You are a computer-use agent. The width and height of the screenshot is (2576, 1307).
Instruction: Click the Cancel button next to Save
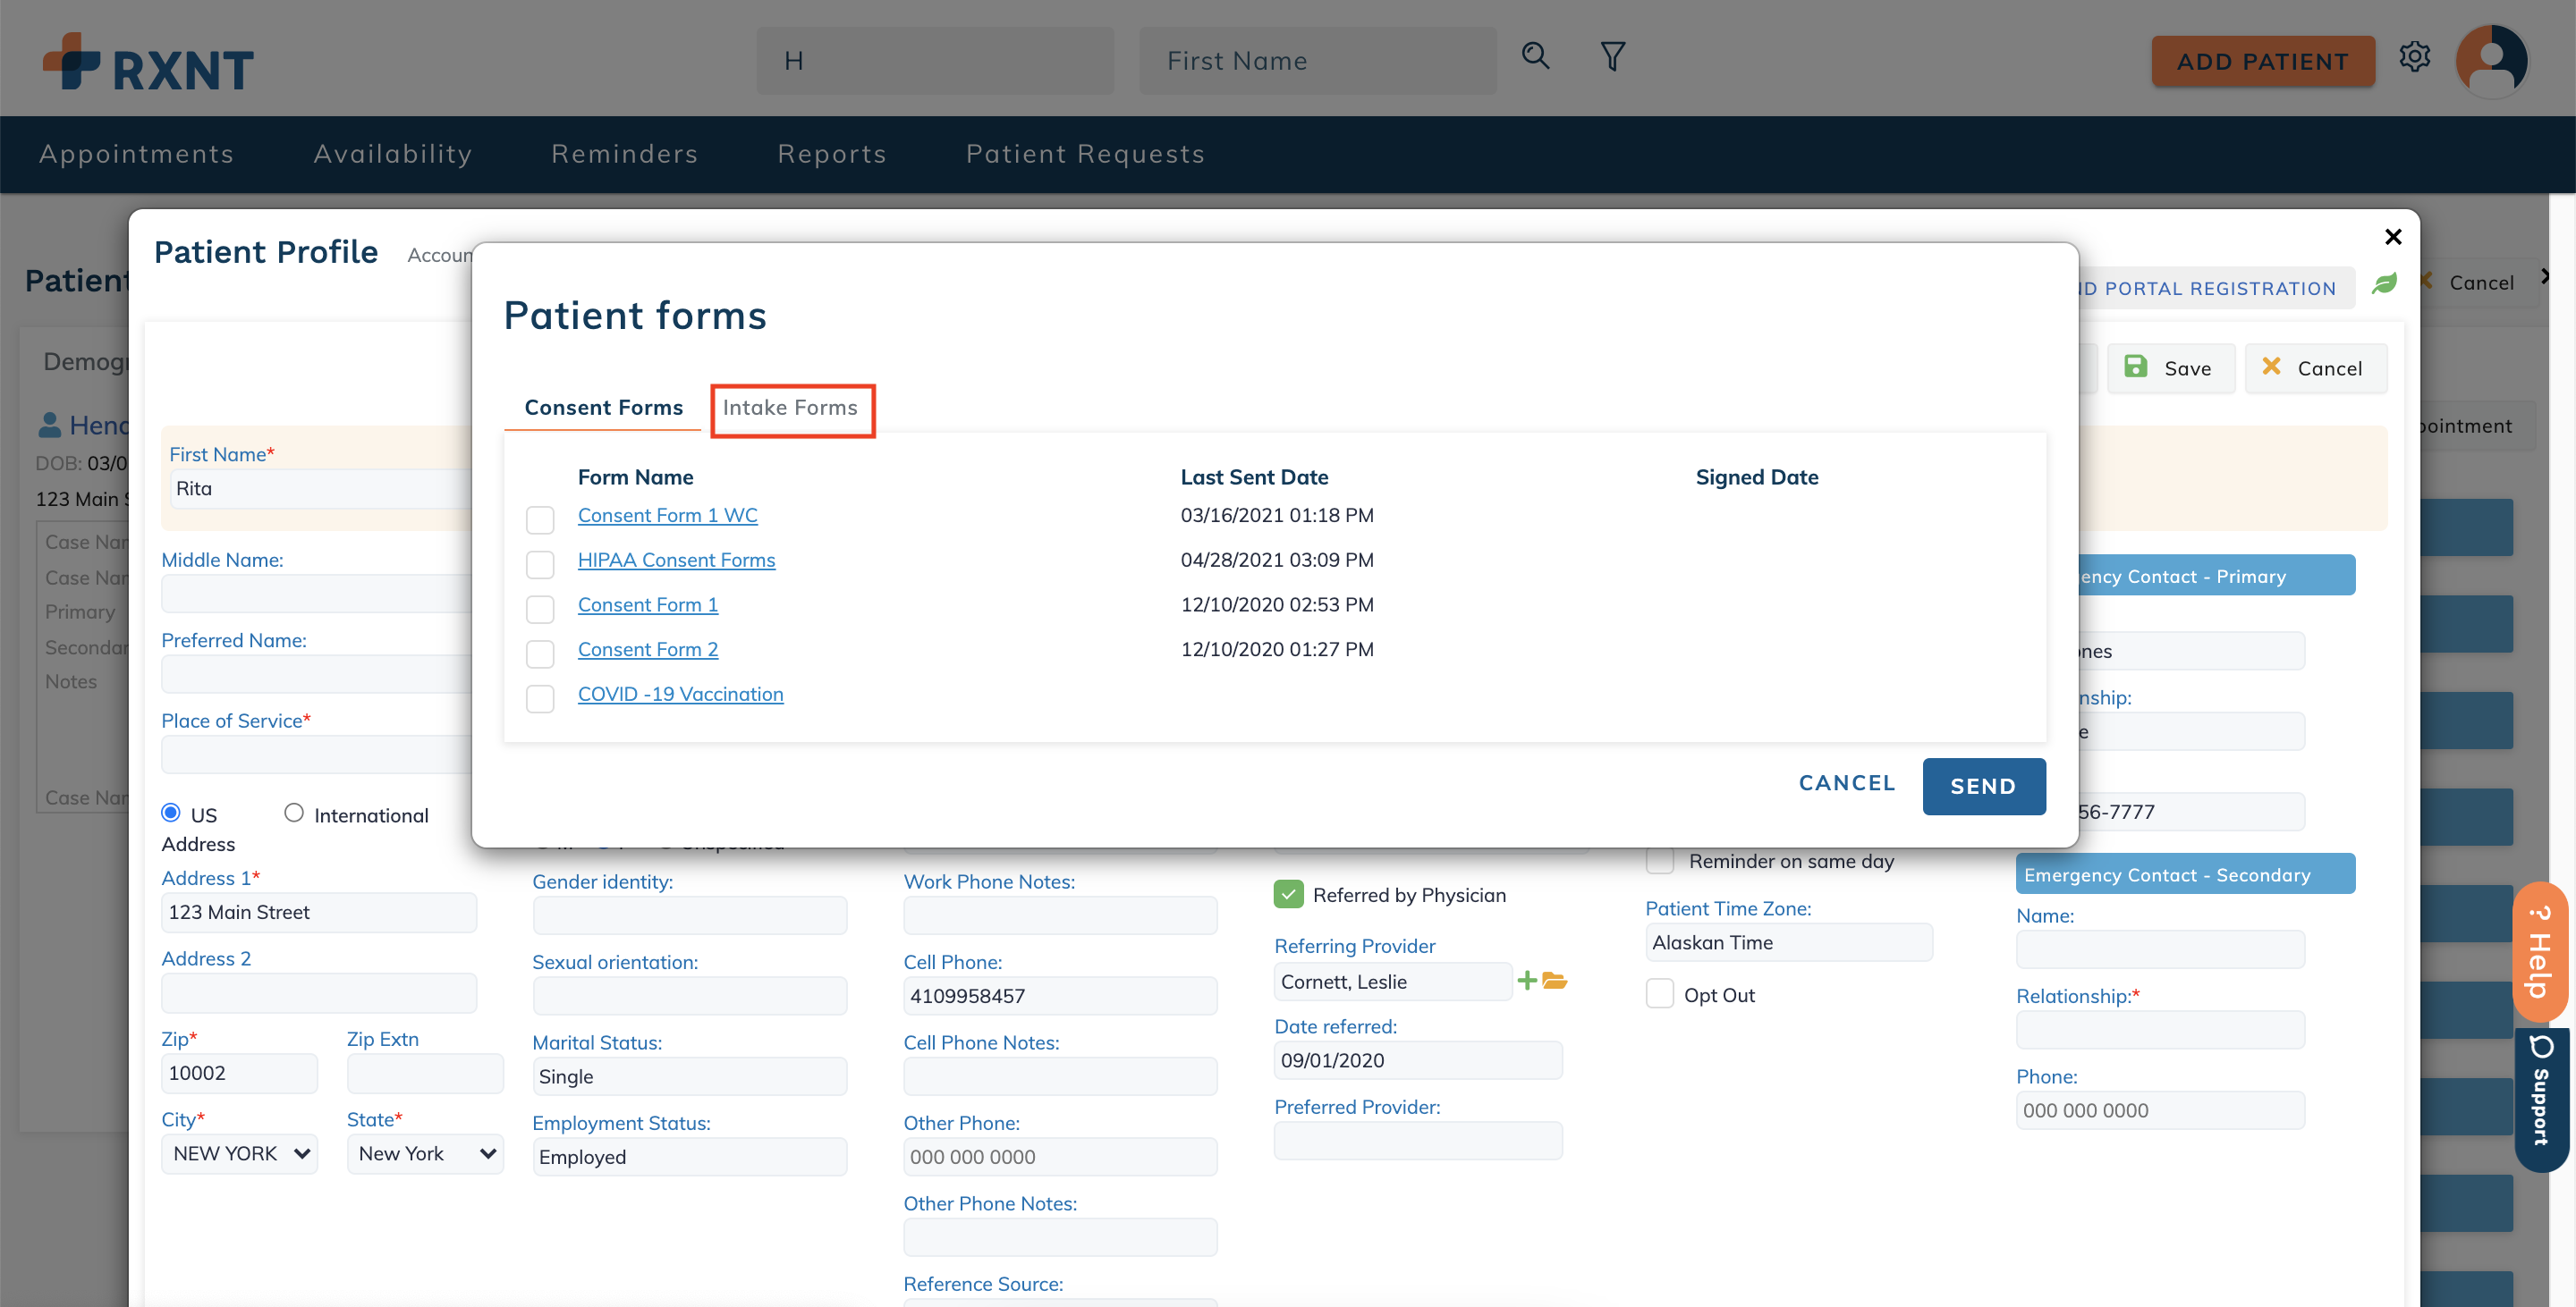pos(2315,367)
